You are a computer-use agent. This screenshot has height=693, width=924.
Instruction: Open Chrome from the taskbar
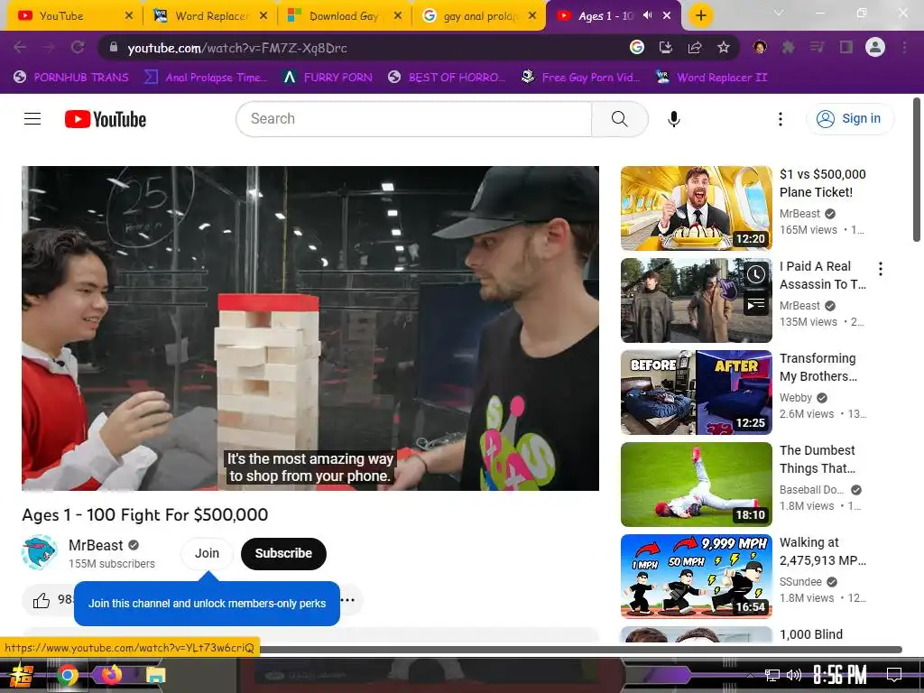68,675
